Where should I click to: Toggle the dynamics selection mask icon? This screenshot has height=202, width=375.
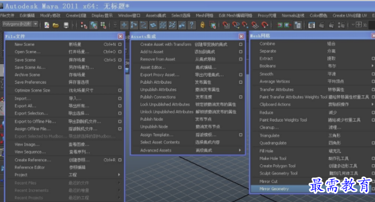tap(172, 25)
